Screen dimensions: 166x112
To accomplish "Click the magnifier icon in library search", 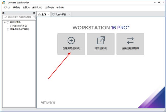I will click(5, 17).
